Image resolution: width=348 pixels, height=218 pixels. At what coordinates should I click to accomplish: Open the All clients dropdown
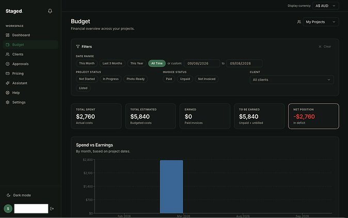tap(292, 80)
